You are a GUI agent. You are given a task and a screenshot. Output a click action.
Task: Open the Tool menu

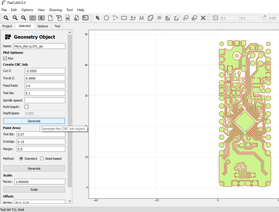(x=69, y=10)
